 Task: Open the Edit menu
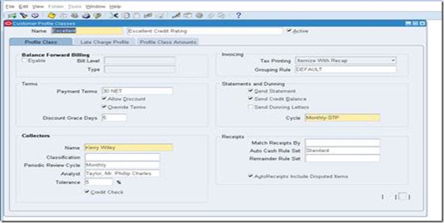[x=24, y=6]
